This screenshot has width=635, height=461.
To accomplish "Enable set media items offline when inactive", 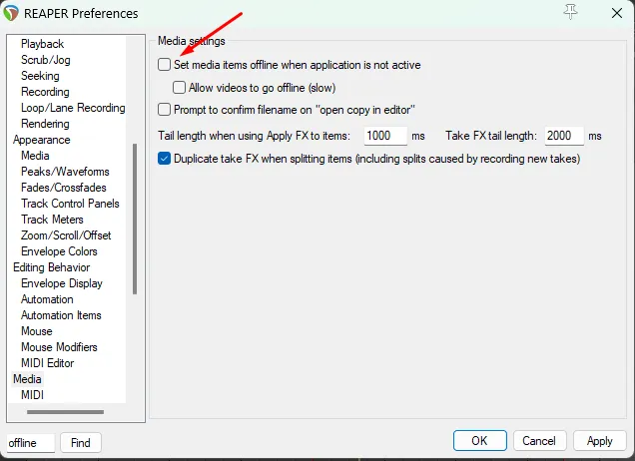I will [164, 64].
